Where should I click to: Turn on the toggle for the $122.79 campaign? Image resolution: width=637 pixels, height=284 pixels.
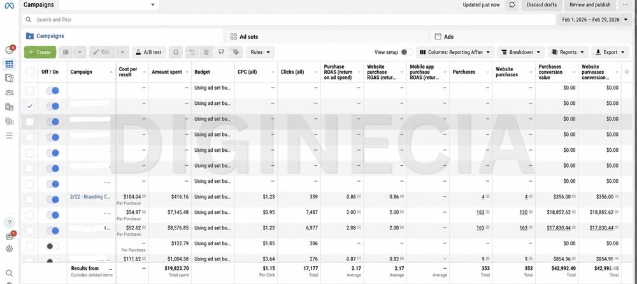[52, 246]
